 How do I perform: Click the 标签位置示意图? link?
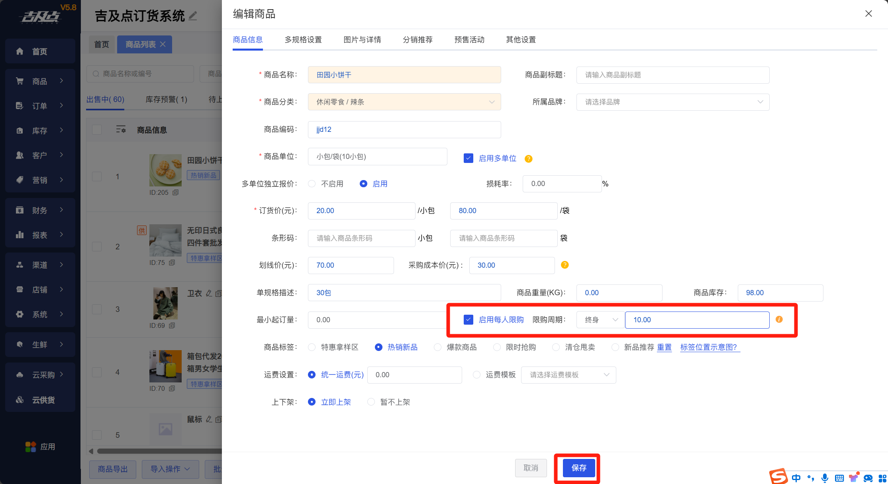[708, 347]
